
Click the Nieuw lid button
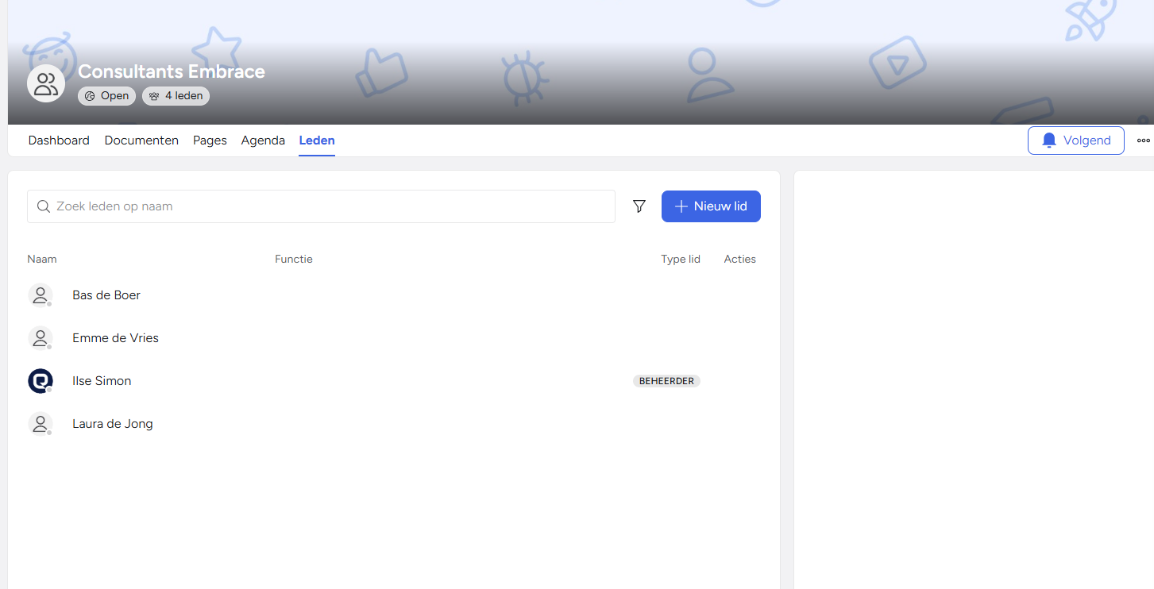click(x=711, y=206)
